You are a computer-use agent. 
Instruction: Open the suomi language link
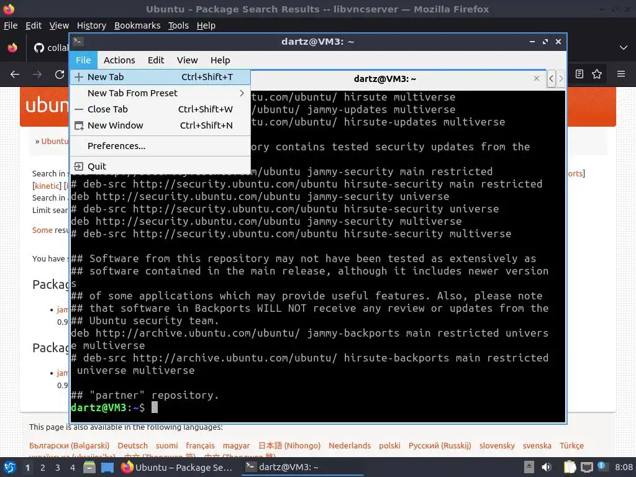(x=166, y=446)
